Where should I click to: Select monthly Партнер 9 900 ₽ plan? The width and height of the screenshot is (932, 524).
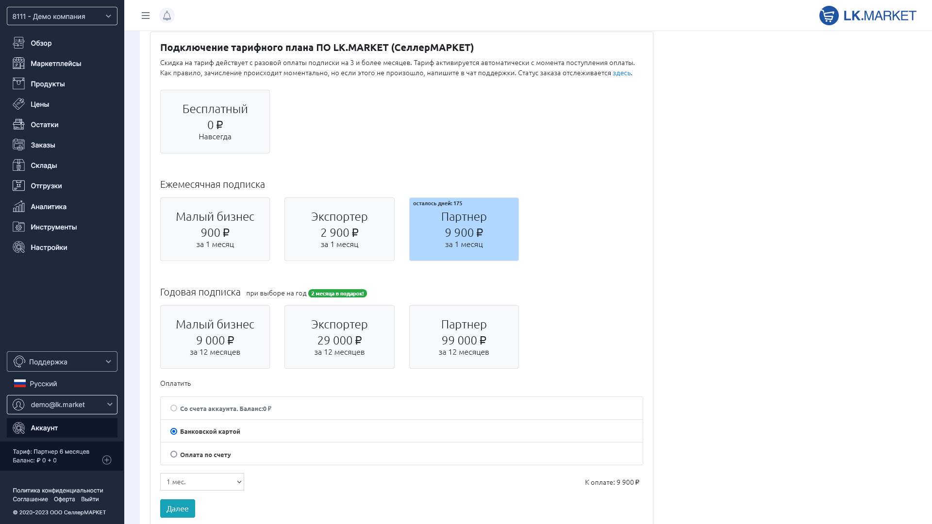click(x=464, y=229)
